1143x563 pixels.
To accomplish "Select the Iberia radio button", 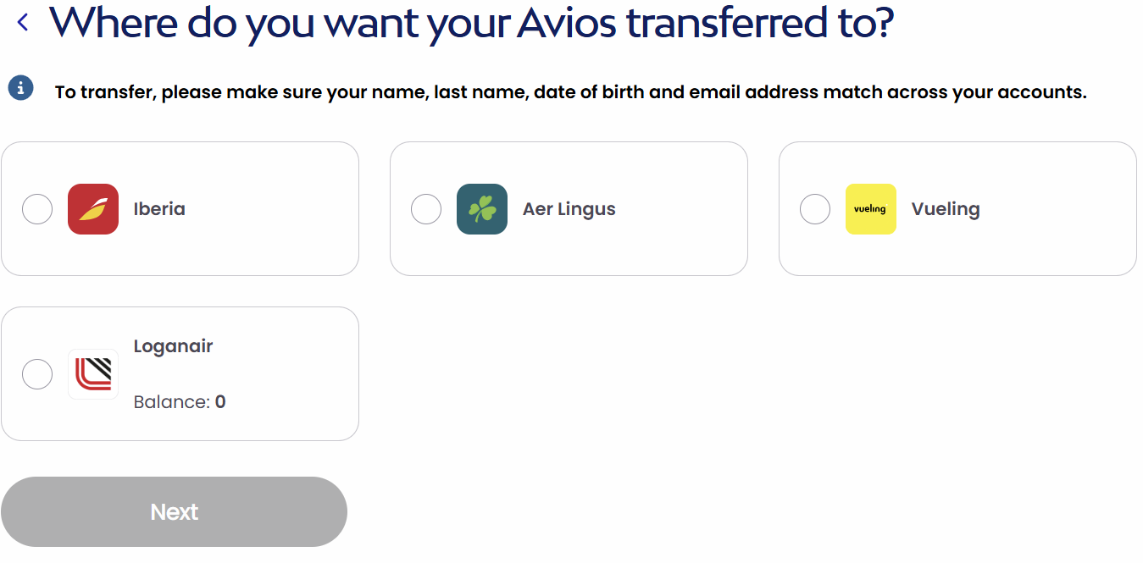I will pyautogui.click(x=37, y=209).
